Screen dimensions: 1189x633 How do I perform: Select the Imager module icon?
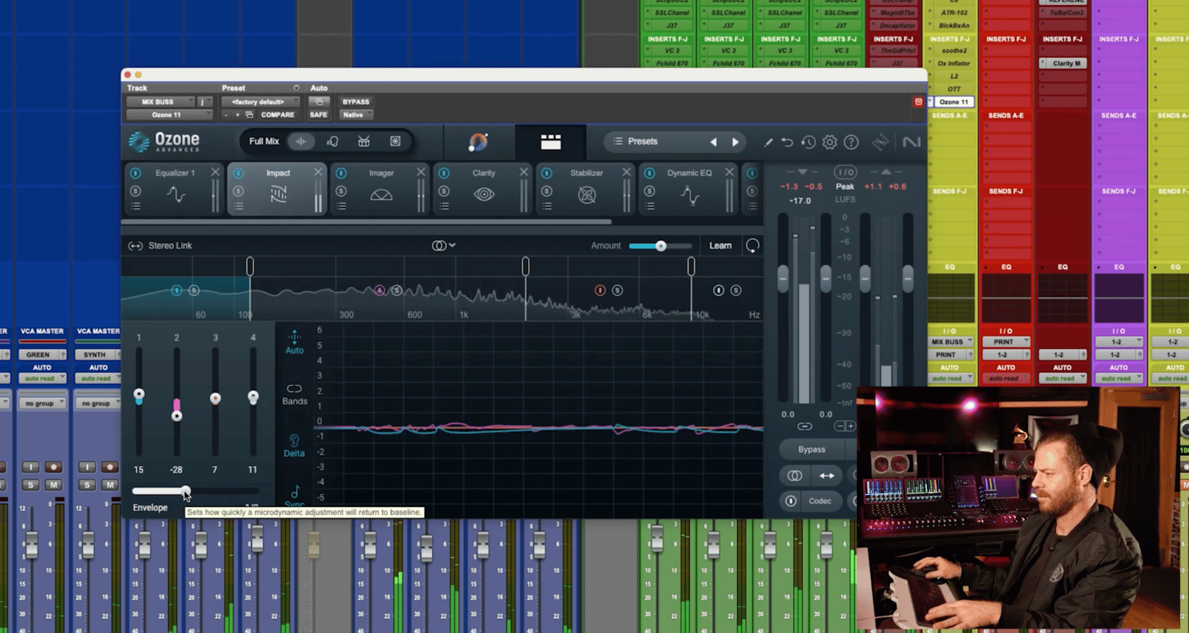point(381,195)
